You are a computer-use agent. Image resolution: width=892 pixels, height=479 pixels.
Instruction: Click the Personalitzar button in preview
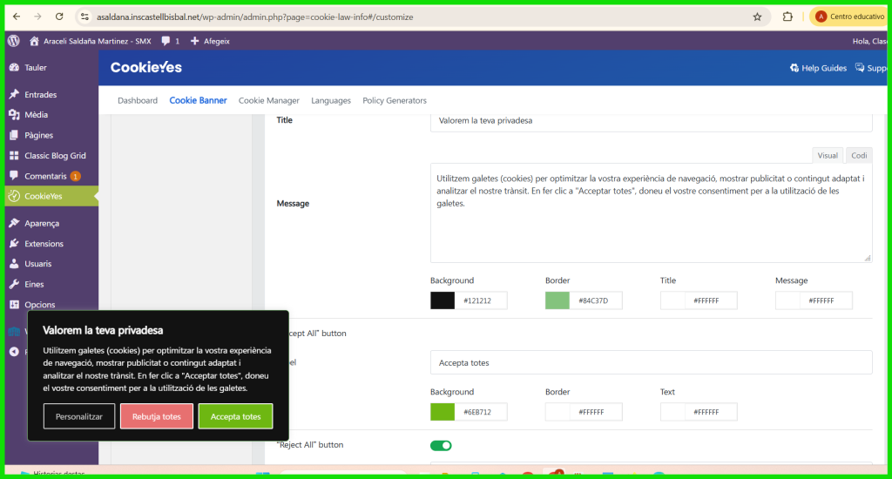[x=79, y=416]
